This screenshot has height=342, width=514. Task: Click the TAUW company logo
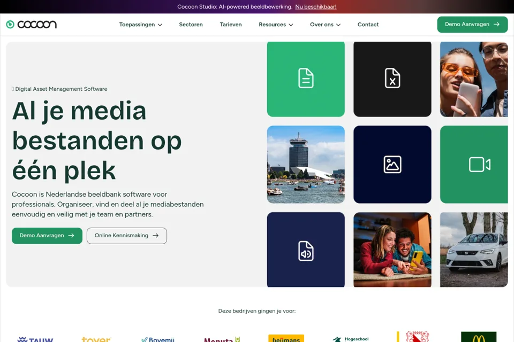tap(35, 339)
